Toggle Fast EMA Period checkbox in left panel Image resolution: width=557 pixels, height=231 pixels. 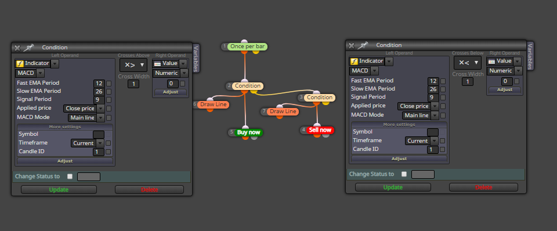tap(108, 84)
